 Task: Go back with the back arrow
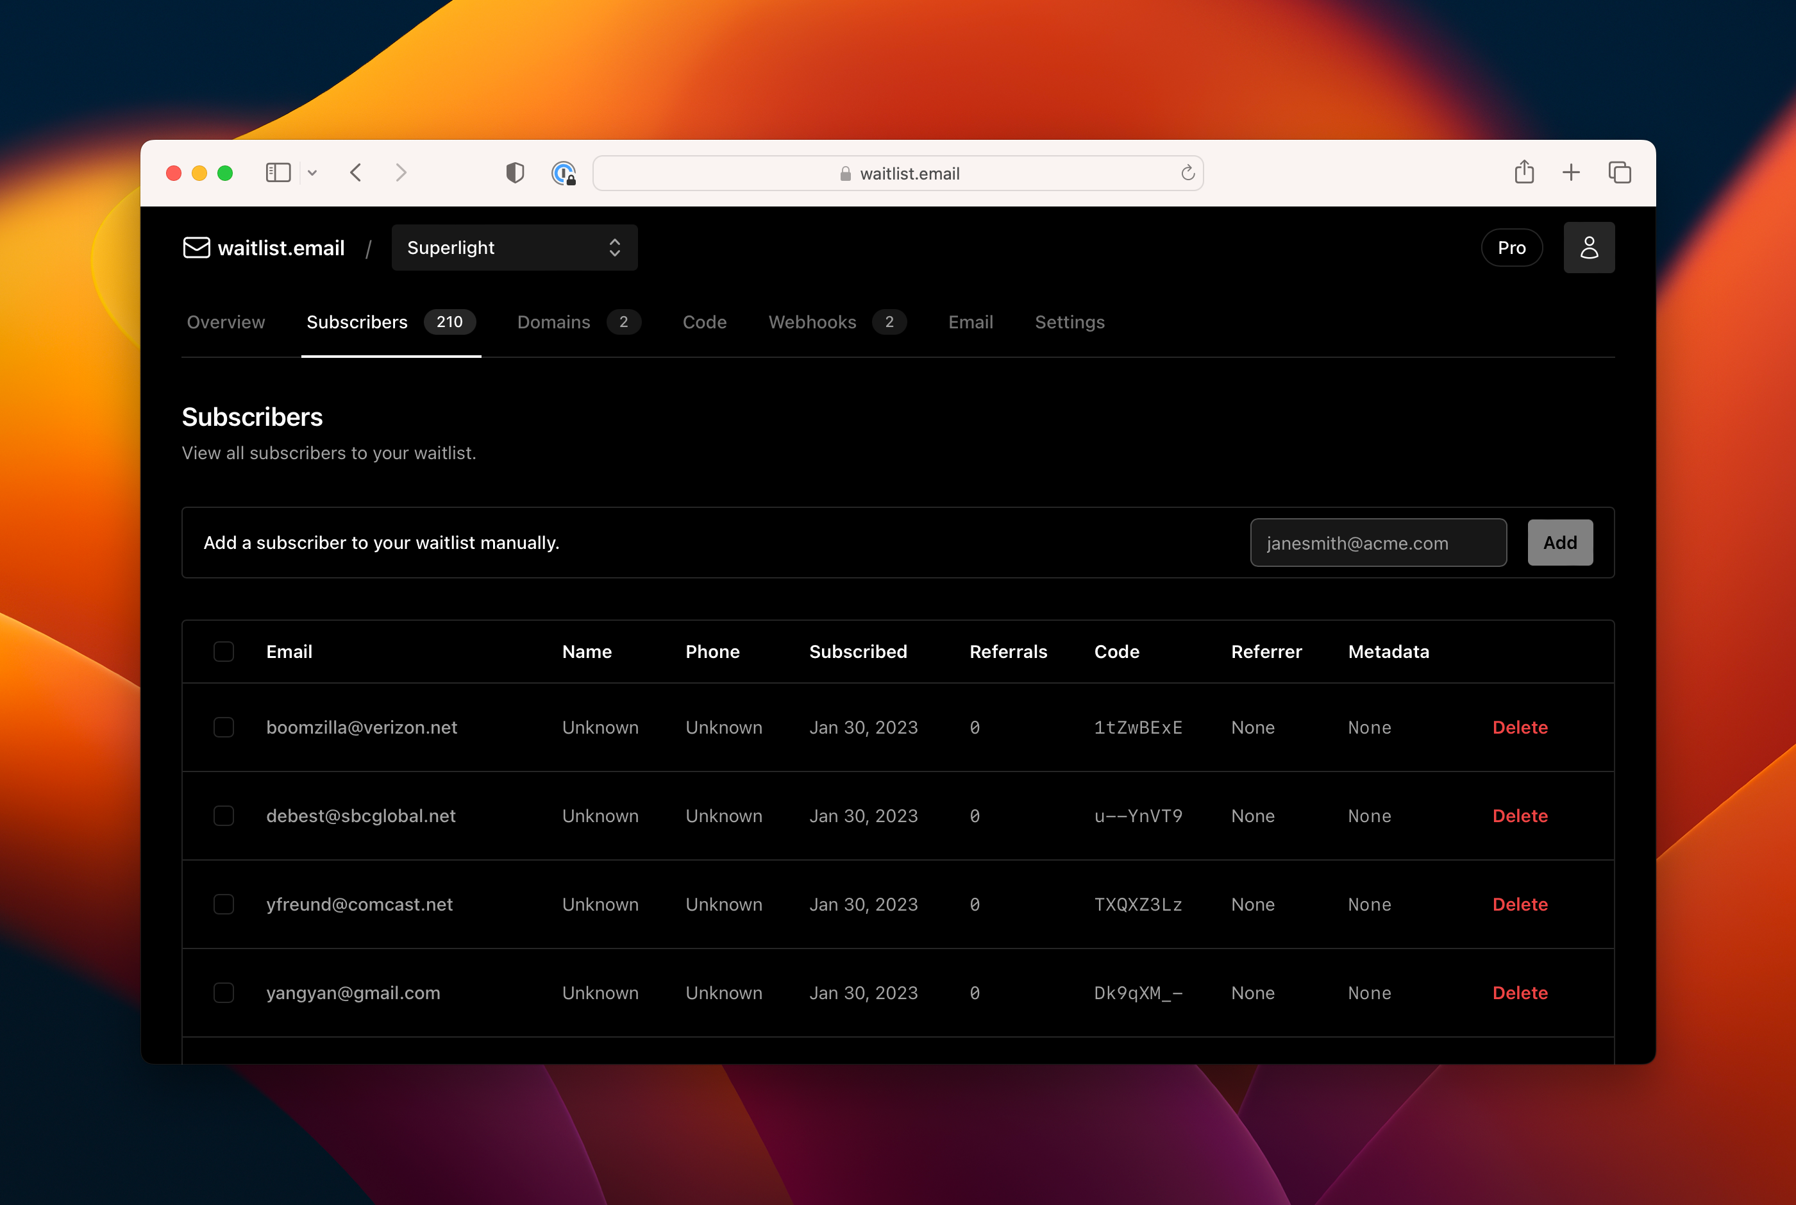click(x=356, y=173)
